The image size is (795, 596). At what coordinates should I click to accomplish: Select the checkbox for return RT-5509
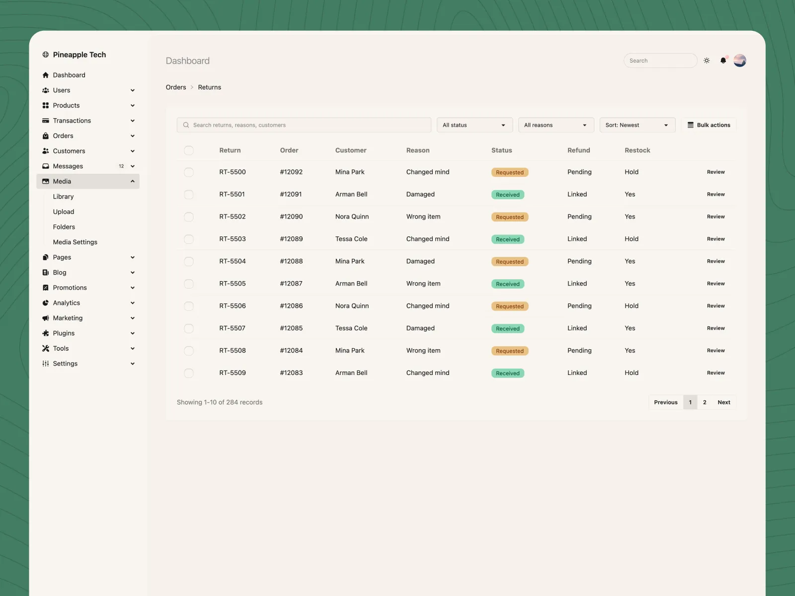coord(189,373)
